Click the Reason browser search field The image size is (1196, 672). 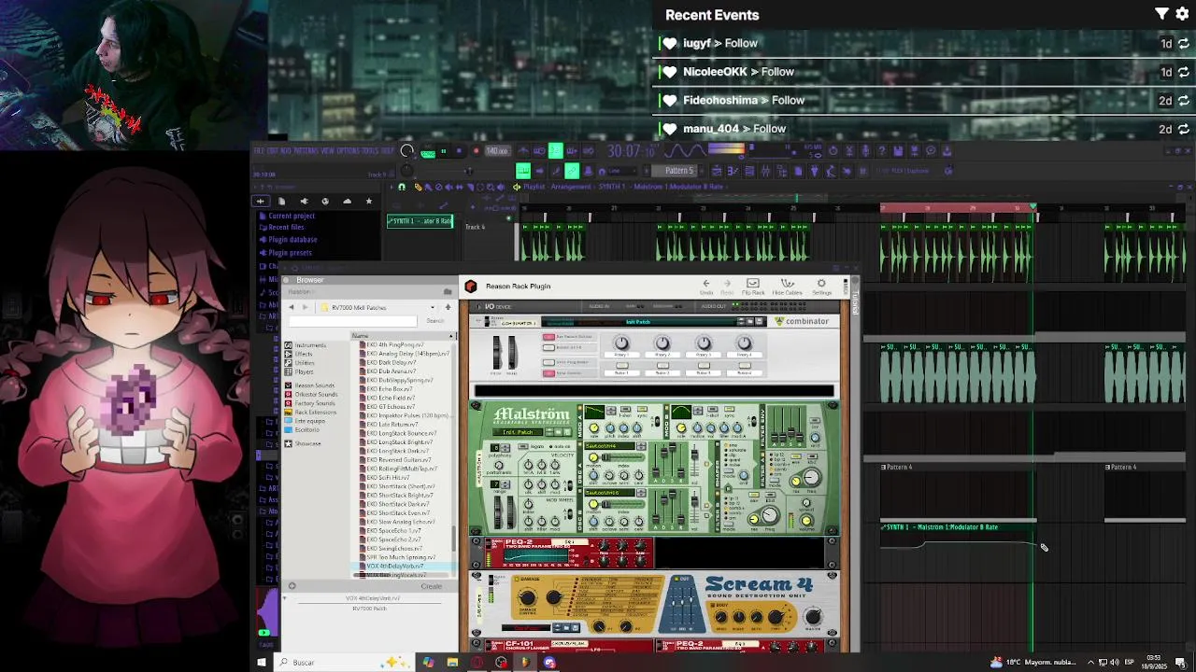(352, 321)
